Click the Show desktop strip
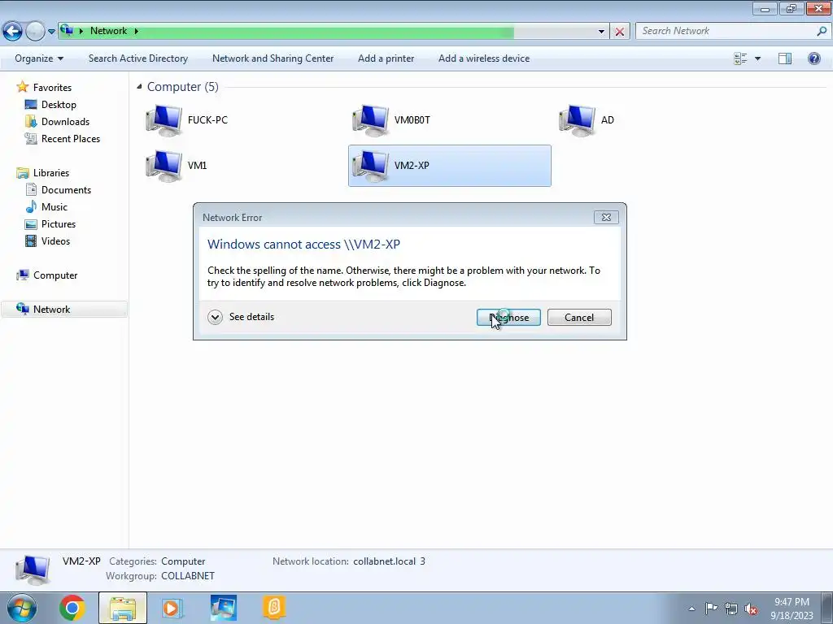 [x=827, y=608]
